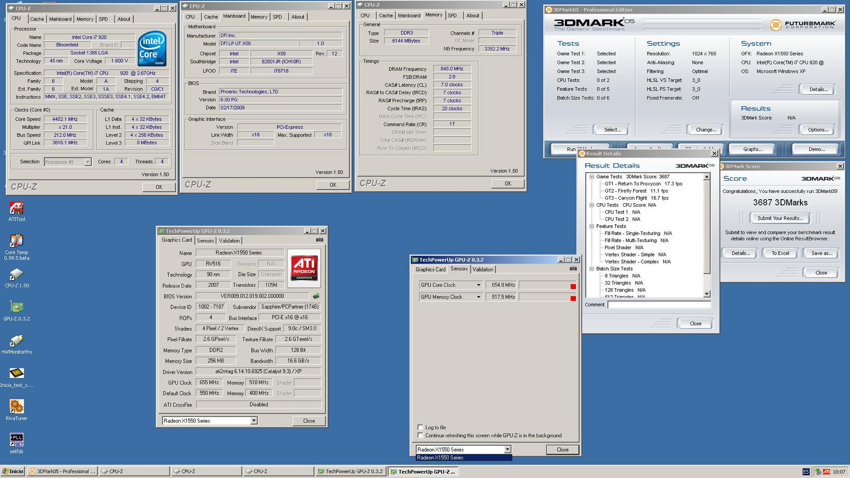Click the BIOS save chip icon in GPU-Z
The height and width of the screenshot is (478, 850).
[x=316, y=296]
